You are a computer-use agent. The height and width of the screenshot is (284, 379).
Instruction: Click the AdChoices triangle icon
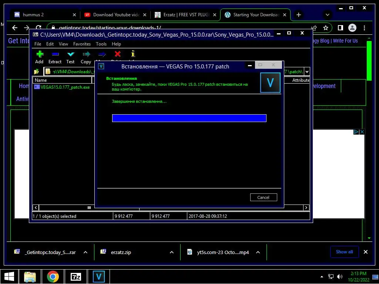point(356,132)
